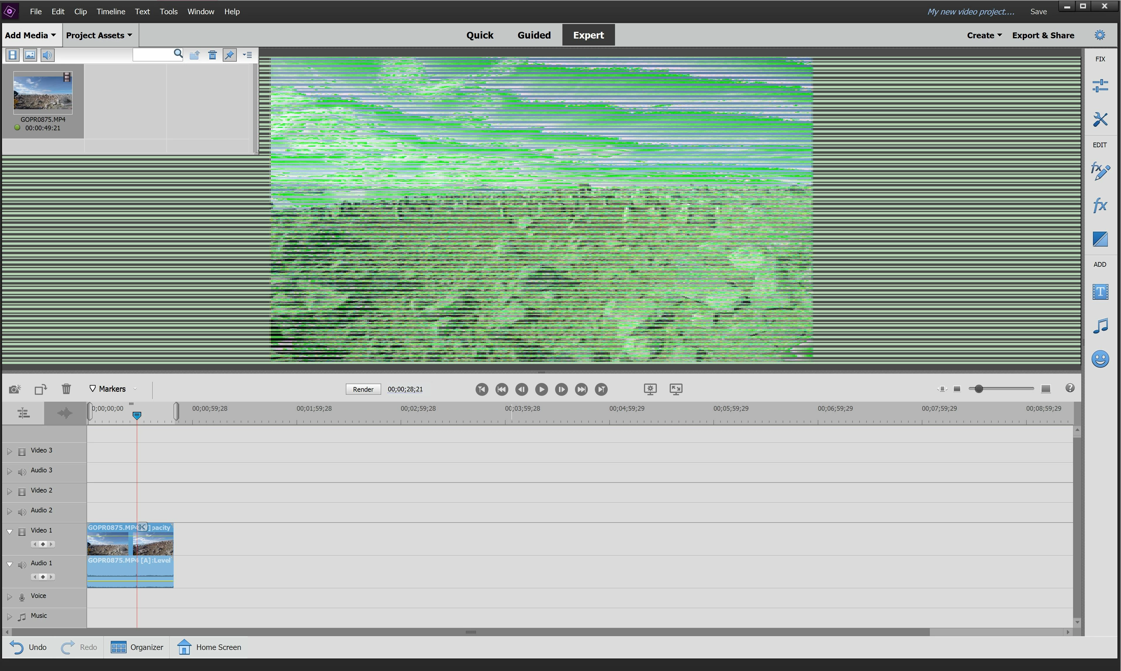Open the Titles and Text panel
1121x671 pixels.
(x=1100, y=292)
